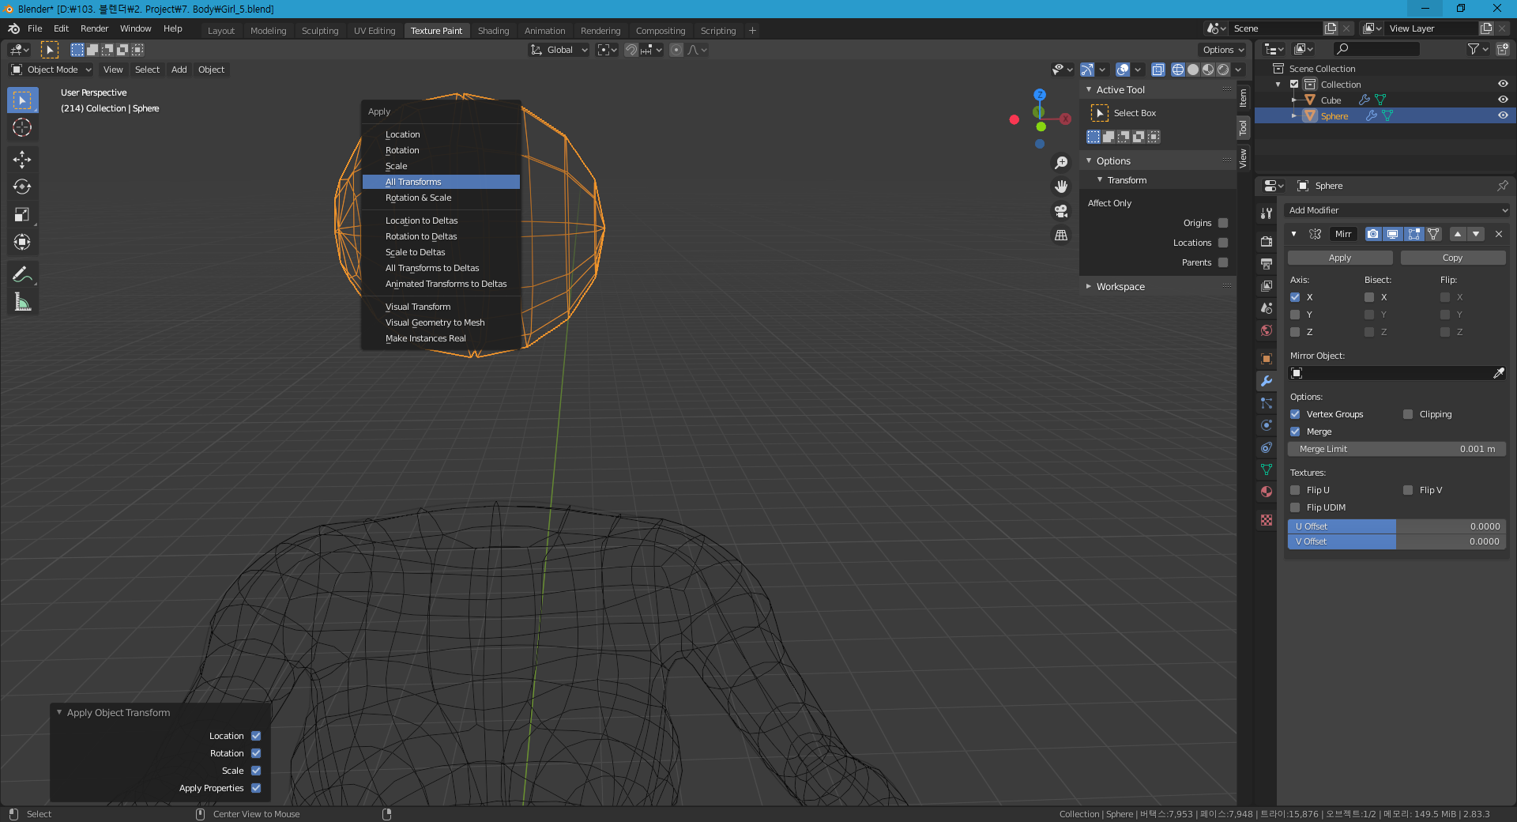Hide the Cube object via eye icon

(1503, 100)
